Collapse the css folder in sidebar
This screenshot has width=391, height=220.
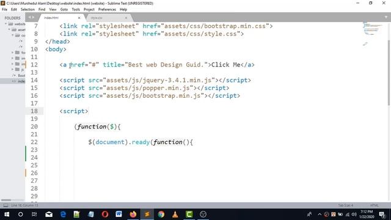[12, 35]
